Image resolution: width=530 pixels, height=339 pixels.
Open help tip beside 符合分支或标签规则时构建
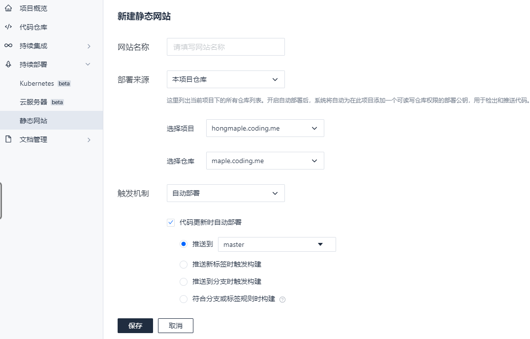(x=282, y=299)
